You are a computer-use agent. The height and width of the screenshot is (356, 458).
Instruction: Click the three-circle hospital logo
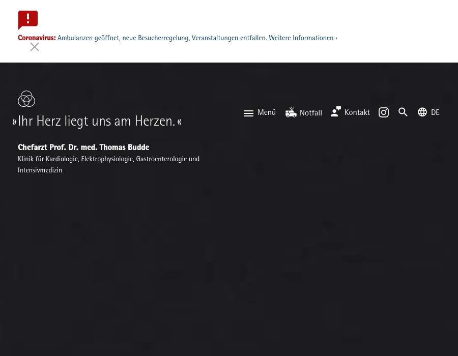click(x=26, y=99)
